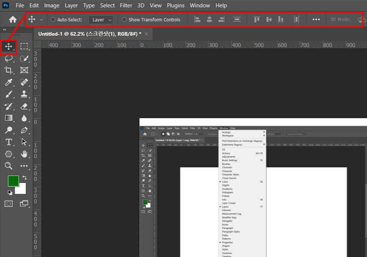
Task: Align bottom edges in options bar
Action: point(281,20)
